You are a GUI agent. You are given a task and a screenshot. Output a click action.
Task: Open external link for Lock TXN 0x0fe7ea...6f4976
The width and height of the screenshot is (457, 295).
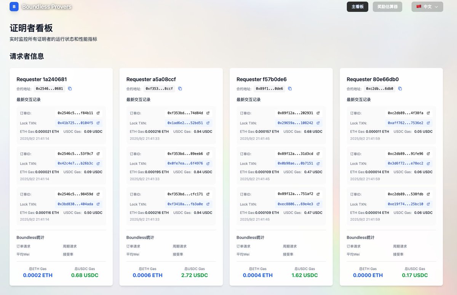tap(208, 164)
